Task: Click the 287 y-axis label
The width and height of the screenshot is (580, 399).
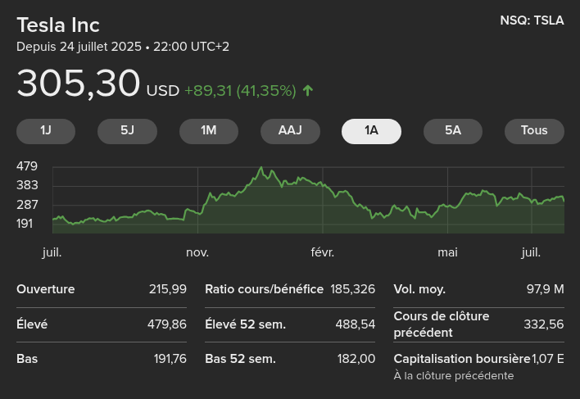Action: [x=27, y=205]
